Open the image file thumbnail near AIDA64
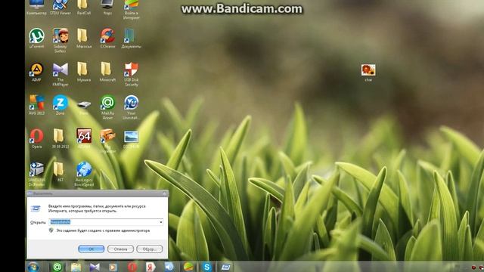Image resolution: width=484 pixels, height=272 pixels. pos(131,139)
